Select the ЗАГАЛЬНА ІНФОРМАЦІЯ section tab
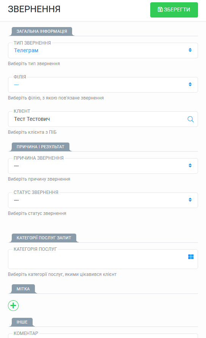The width and height of the screenshot is (206, 338). [42, 31]
